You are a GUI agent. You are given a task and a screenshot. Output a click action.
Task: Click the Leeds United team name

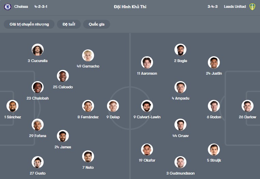coord(235,6)
